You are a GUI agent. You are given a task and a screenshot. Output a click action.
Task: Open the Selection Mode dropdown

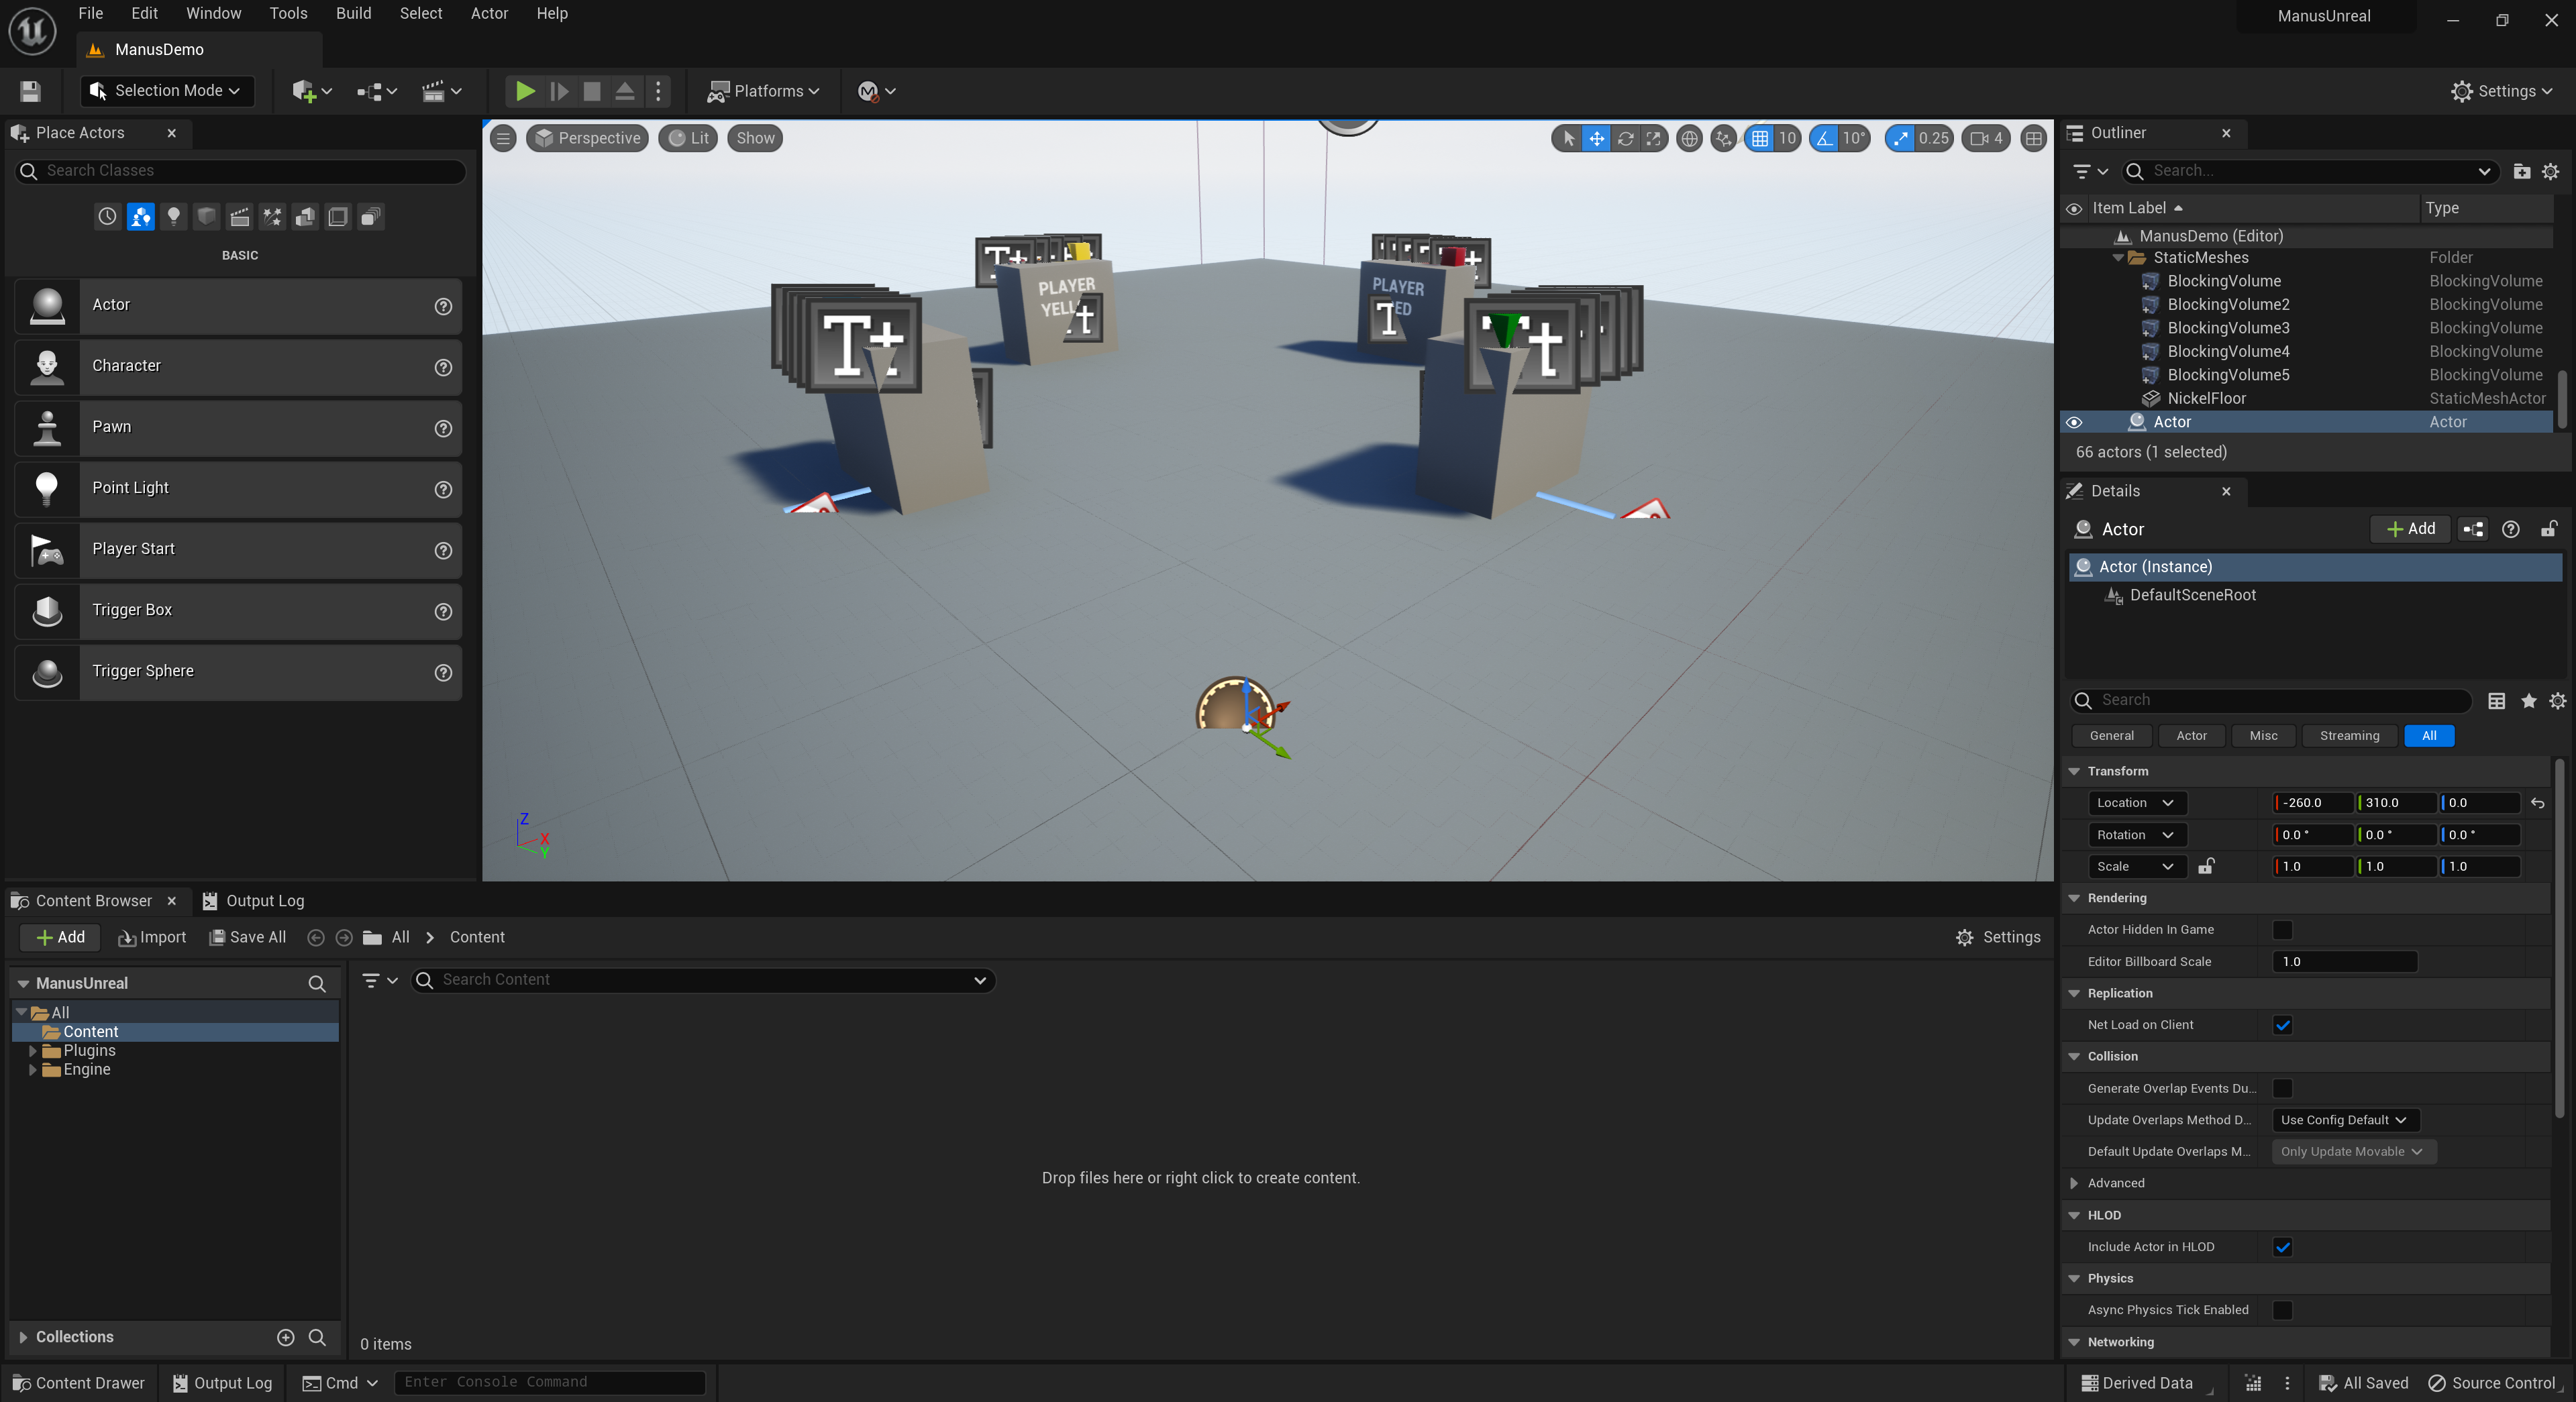[x=166, y=91]
